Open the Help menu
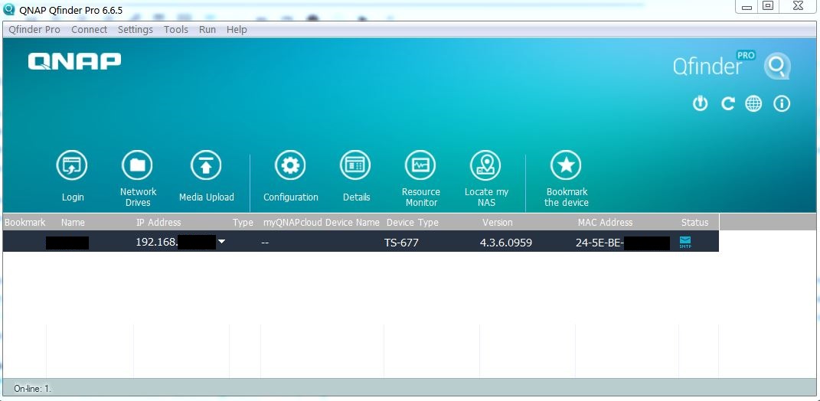820x401 pixels. coord(237,30)
